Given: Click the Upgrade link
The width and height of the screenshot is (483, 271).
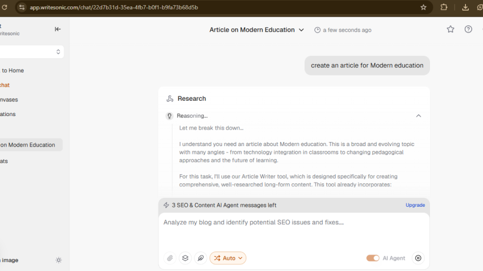Looking at the screenshot, I should pos(415,205).
